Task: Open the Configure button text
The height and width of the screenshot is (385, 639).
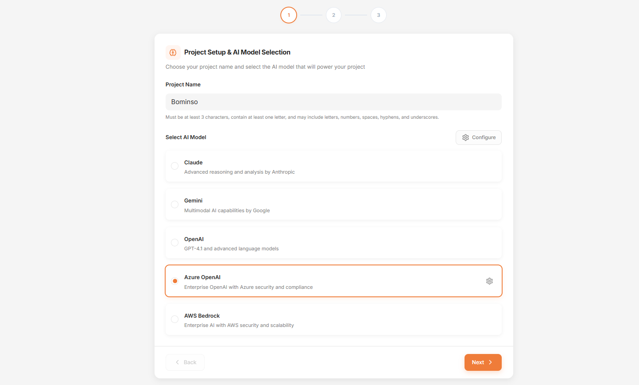Action: click(484, 137)
